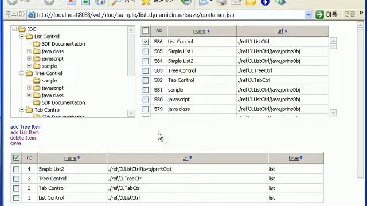Click the 이동 Go button
Image resolution: width=367 pixels, height=206 pixels.
click(326, 14)
